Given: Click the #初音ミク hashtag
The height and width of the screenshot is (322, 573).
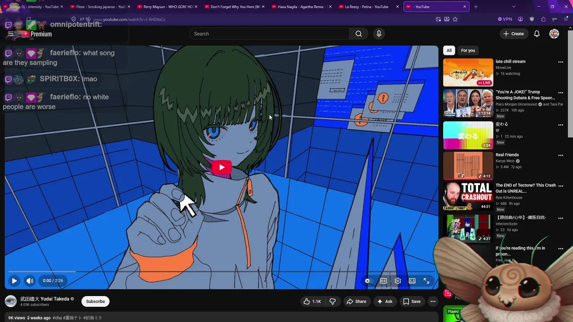Looking at the screenshot, I should pos(93,318).
